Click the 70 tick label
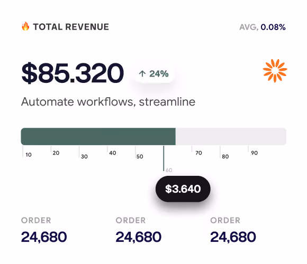Image resolution: width=307 pixels, height=264 pixels. pyautogui.click(x=198, y=153)
